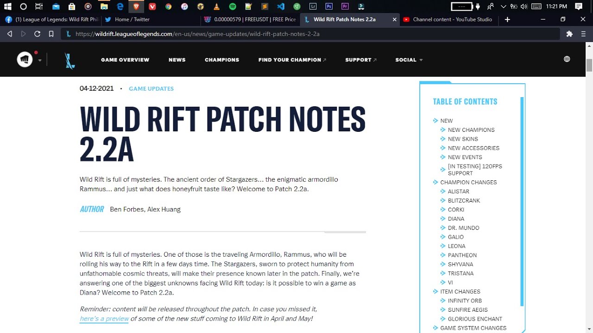Open the Riot Games fist logo
The width and height of the screenshot is (593, 333).
25,59
